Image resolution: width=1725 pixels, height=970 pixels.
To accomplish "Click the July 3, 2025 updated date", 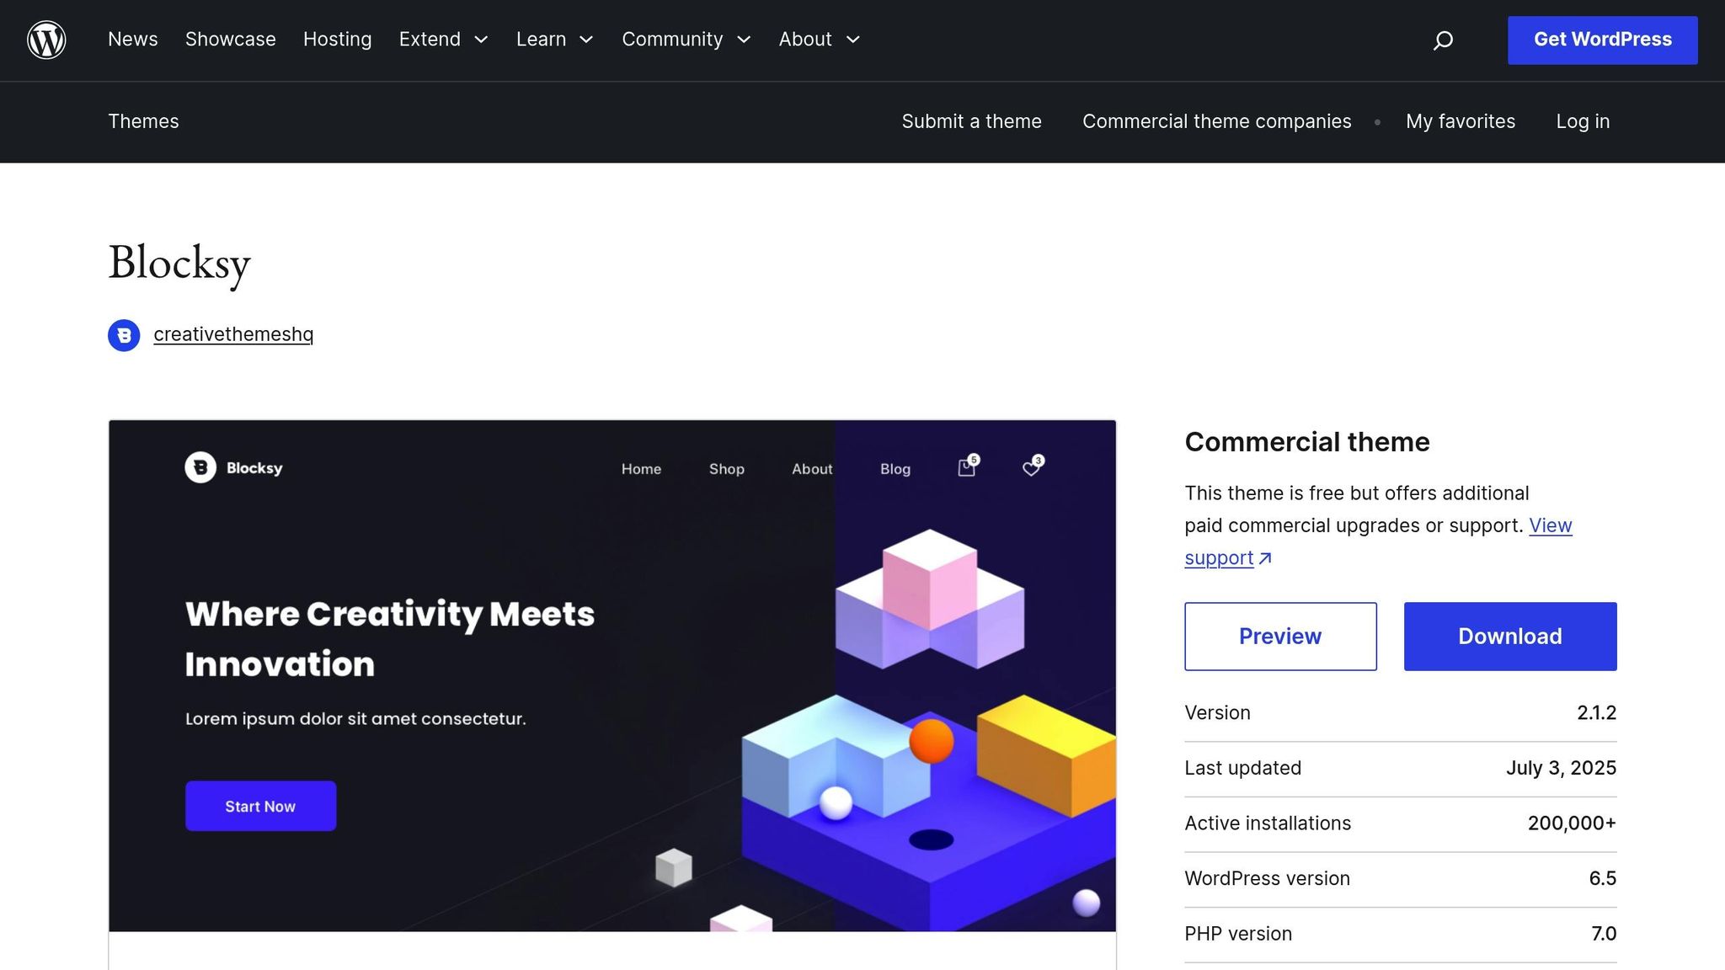I will (1561, 768).
